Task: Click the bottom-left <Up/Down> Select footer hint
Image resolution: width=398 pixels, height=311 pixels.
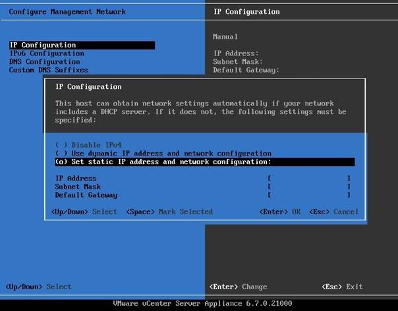Action: (x=39, y=287)
